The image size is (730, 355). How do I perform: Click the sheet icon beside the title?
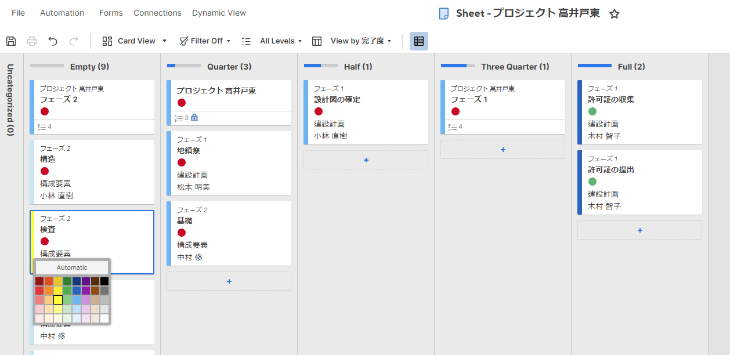(443, 13)
